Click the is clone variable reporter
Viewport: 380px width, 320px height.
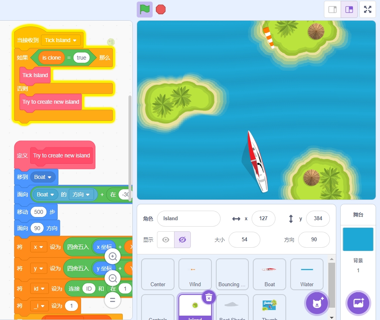pos(52,58)
